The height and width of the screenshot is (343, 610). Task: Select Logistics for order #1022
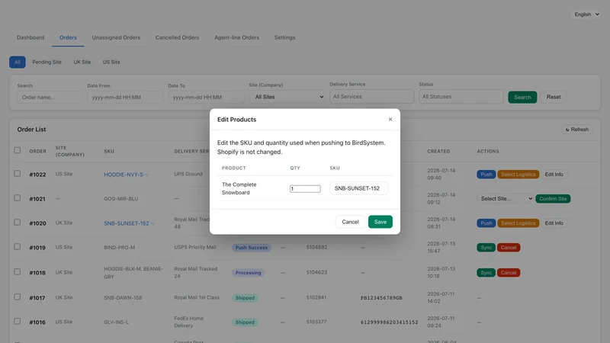click(518, 175)
